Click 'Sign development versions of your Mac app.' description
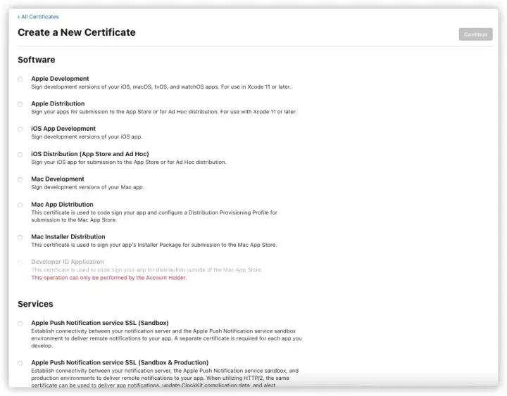Image resolution: width=507 pixels, height=396 pixels. 87,187
